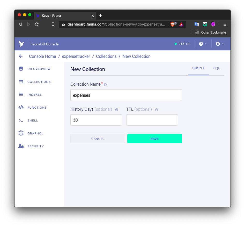The height and width of the screenshot is (226, 245).
Task: View the TTL help tooltip
Action: point(156,110)
